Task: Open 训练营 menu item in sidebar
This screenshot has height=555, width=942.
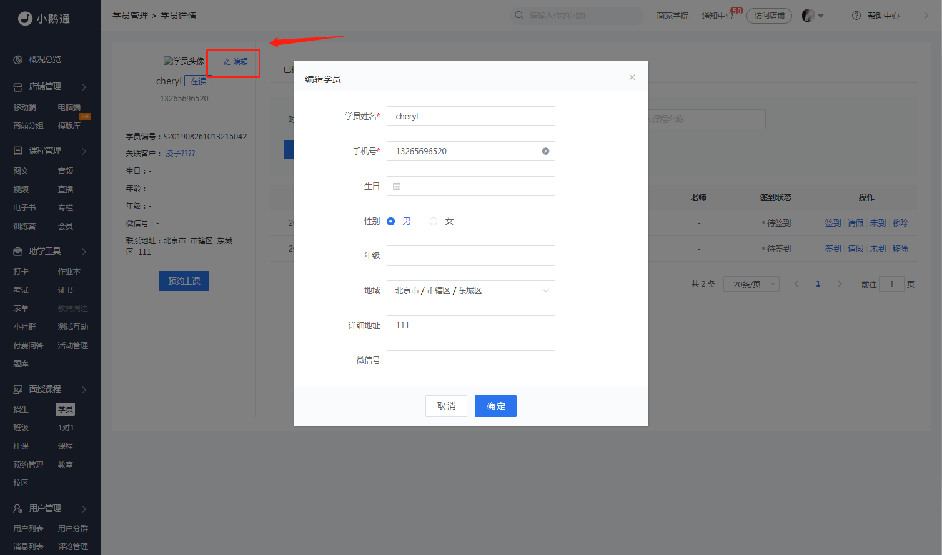Action: 25,227
